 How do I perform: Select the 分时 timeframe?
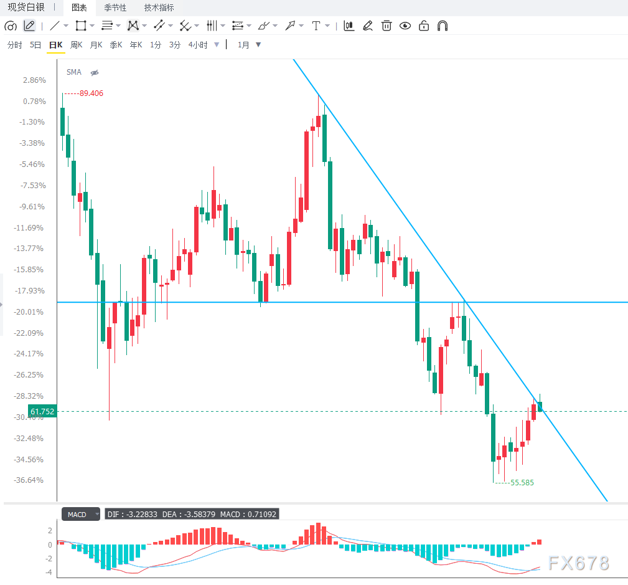click(15, 45)
